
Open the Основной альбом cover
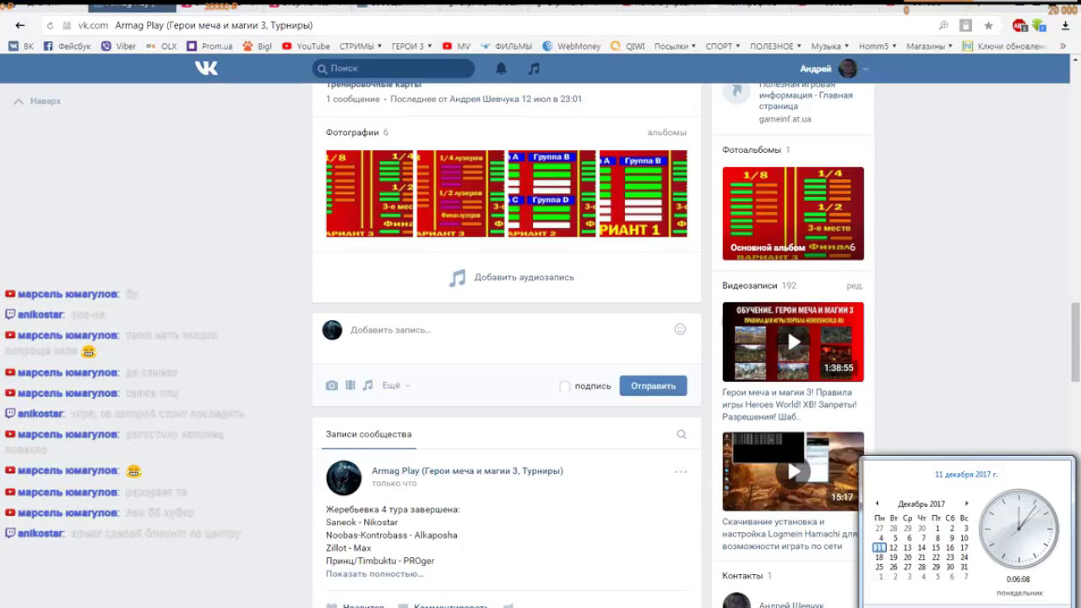(x=793, y=214)
